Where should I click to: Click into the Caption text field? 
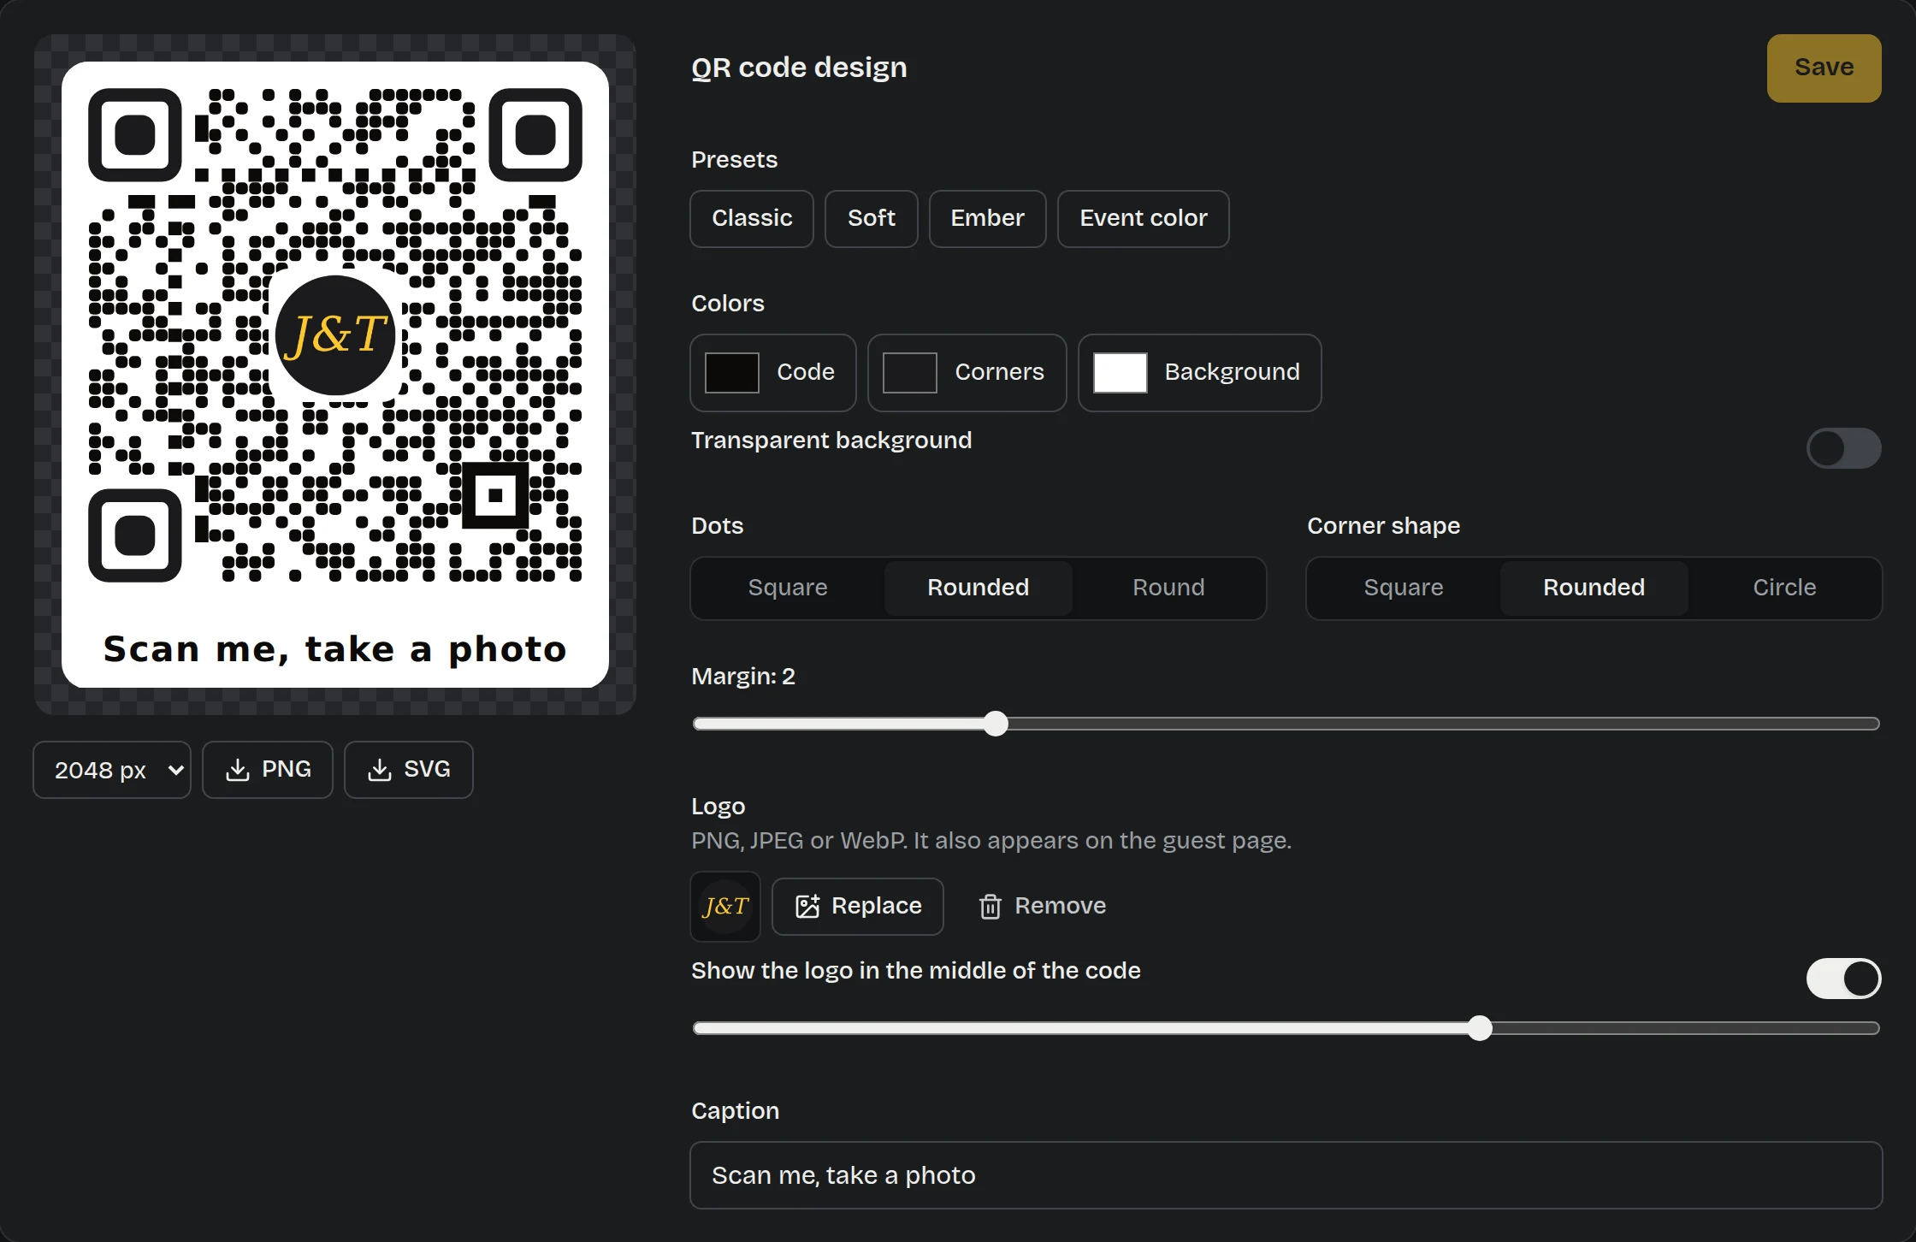click(x=1286, y=1175)
